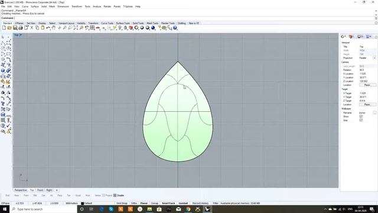Click the light bulb Hide objects icon
Image resolution: width=378 pixels, height=213 pixels.
120,28
